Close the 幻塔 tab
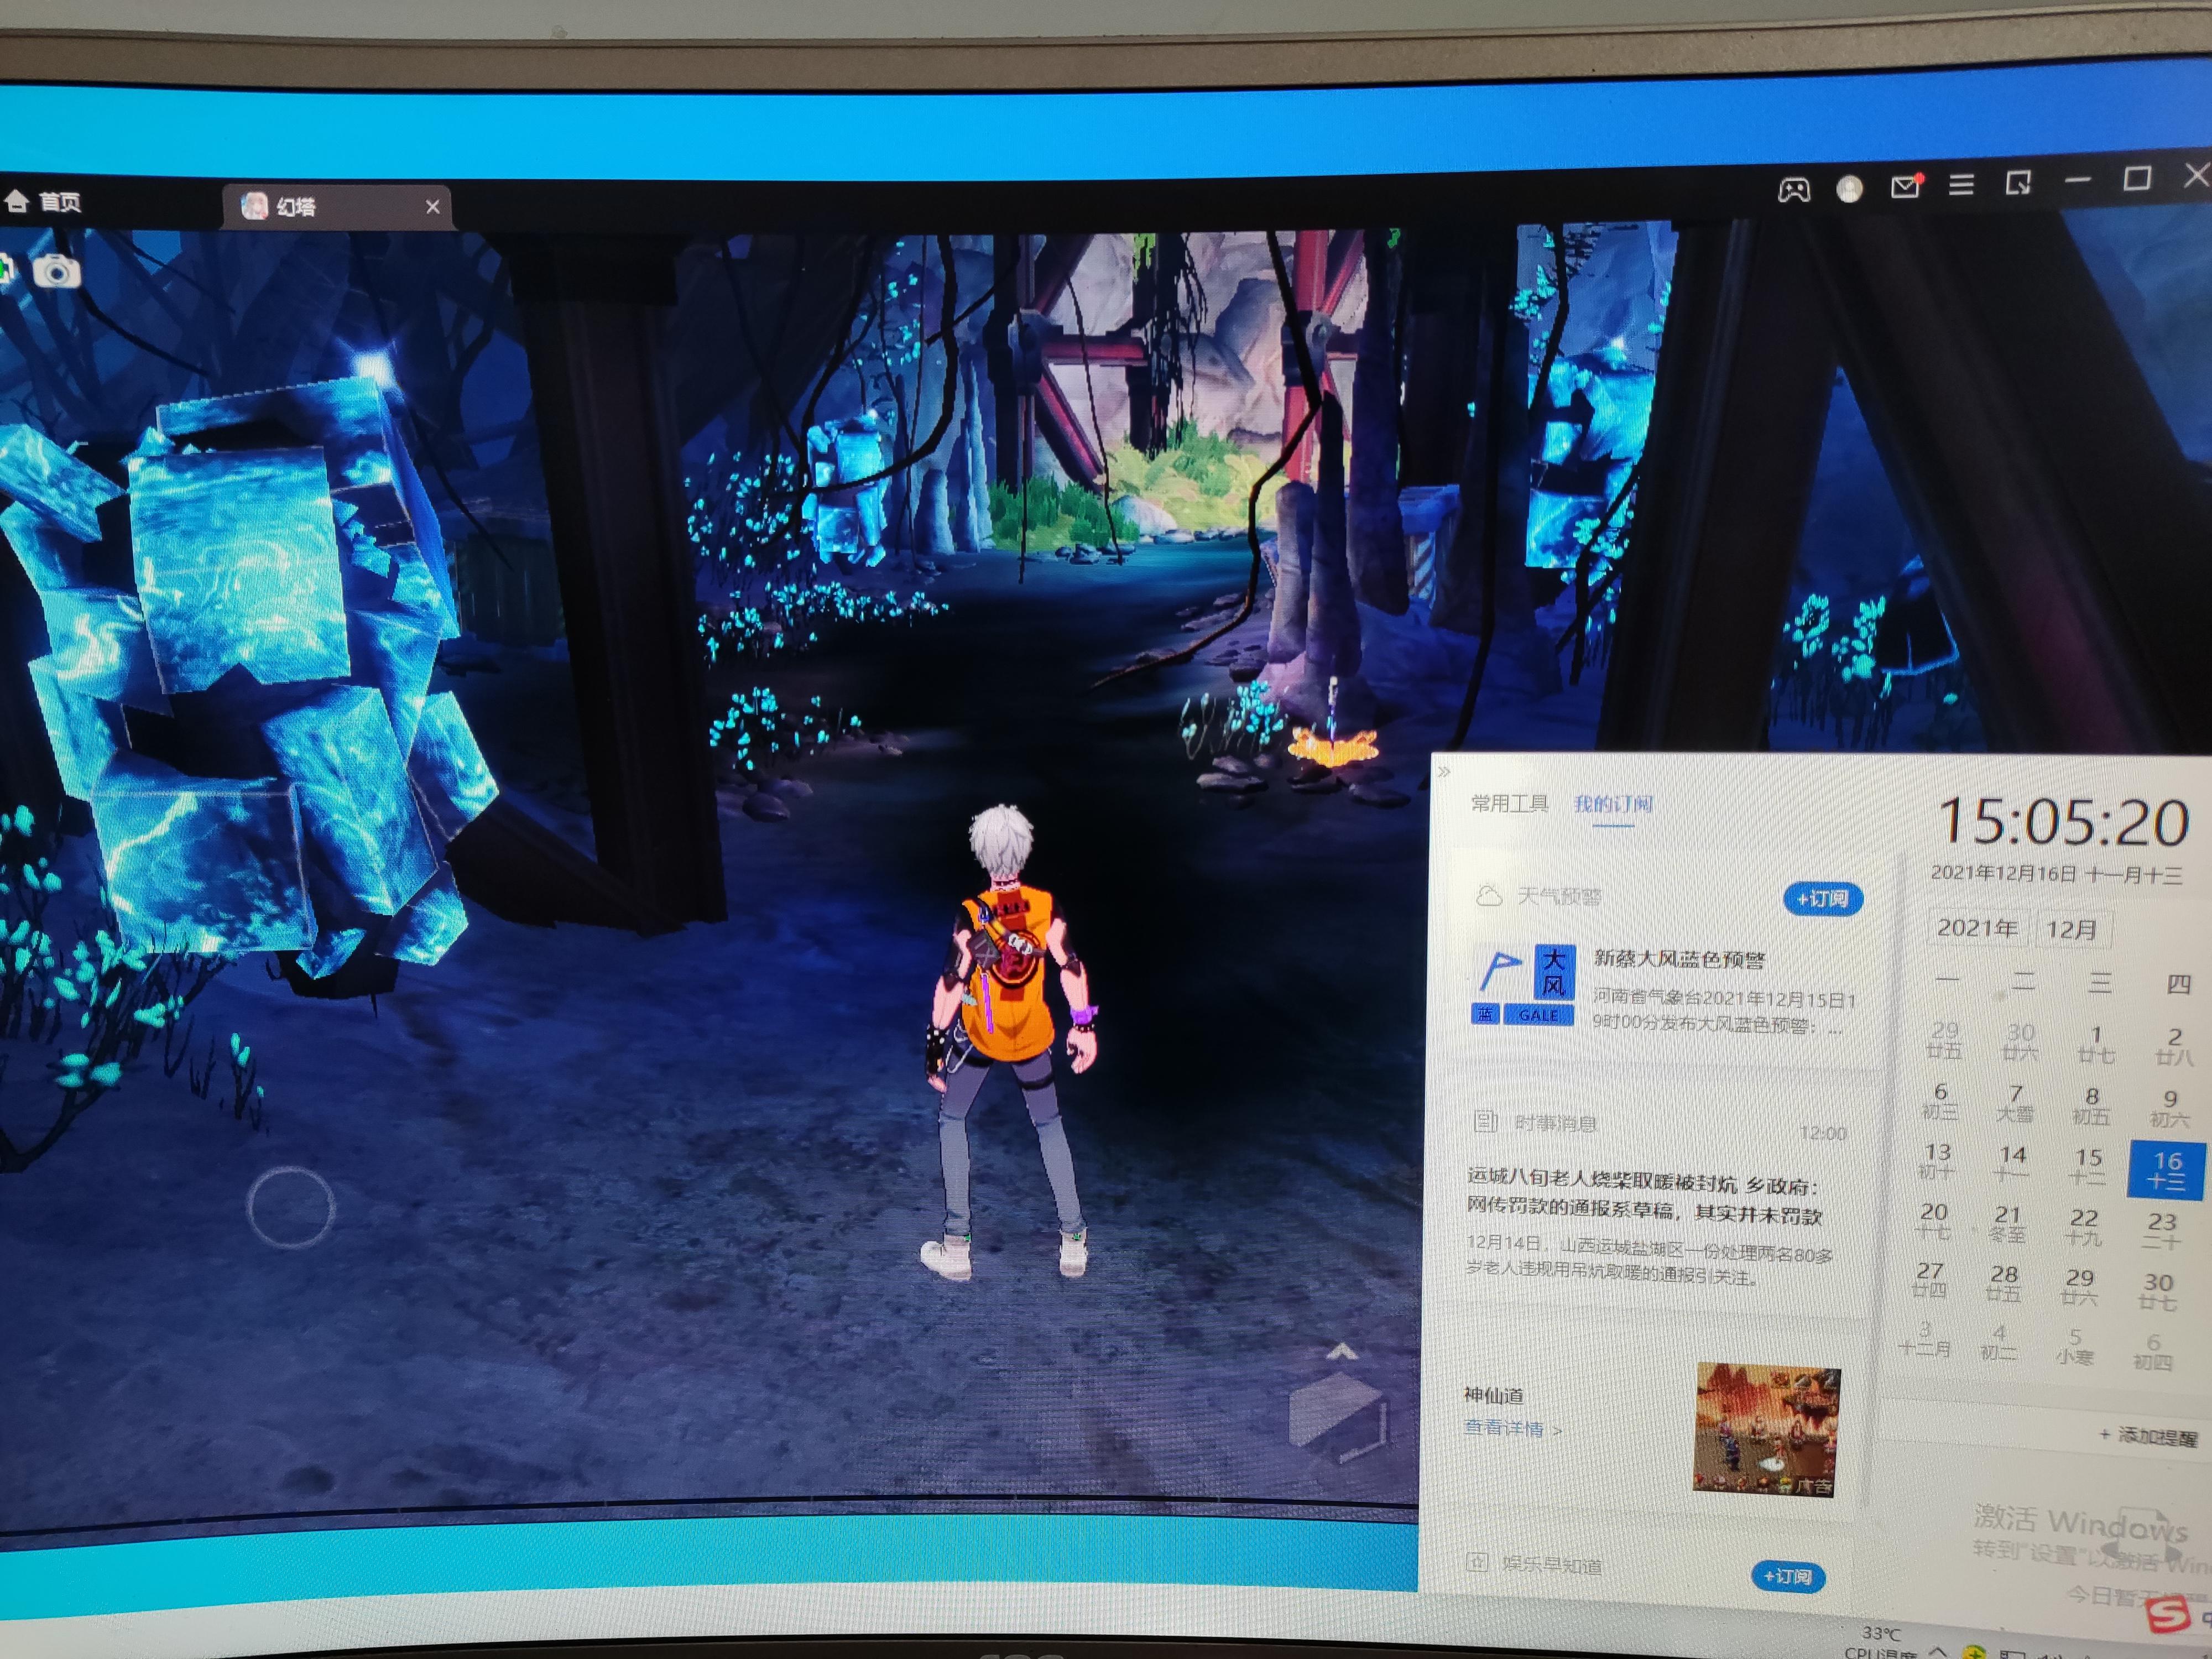Image resolution: width=2212 pixels, height=1659 pixels. point(432,207)
